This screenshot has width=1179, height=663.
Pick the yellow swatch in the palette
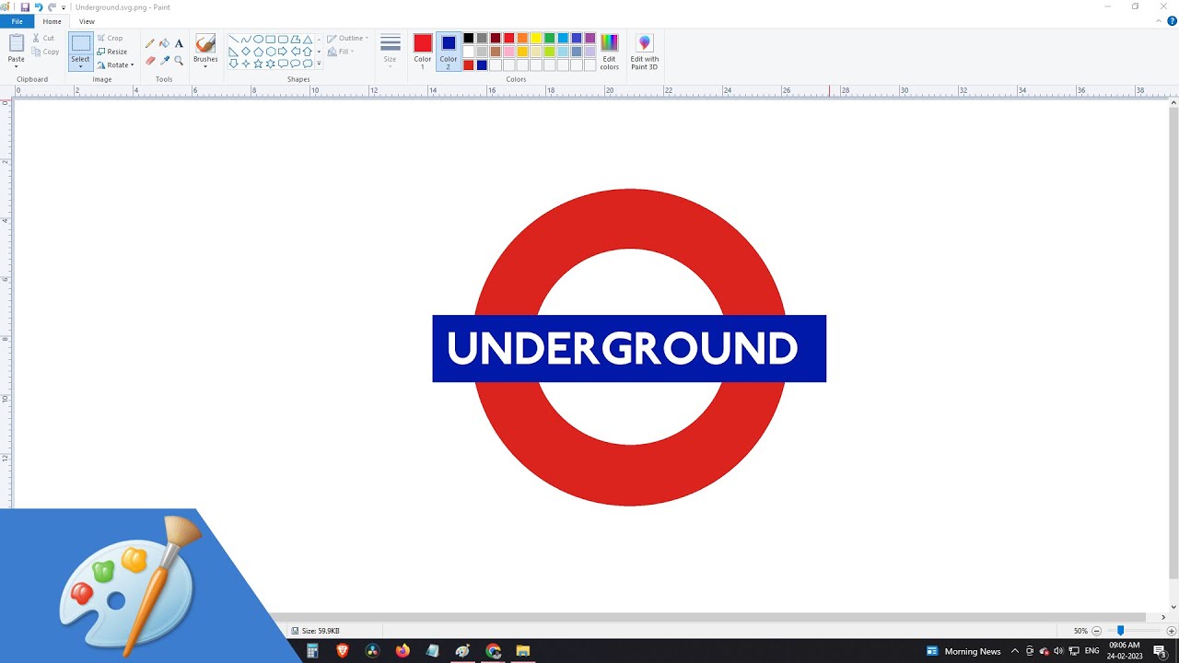(x=536, y=38)
